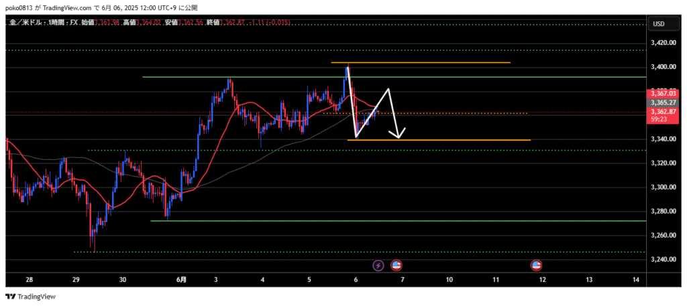Click date 10 on the time axis
Image resolution: width=687 pixels, height=306 pixels.
coord(449,279)
